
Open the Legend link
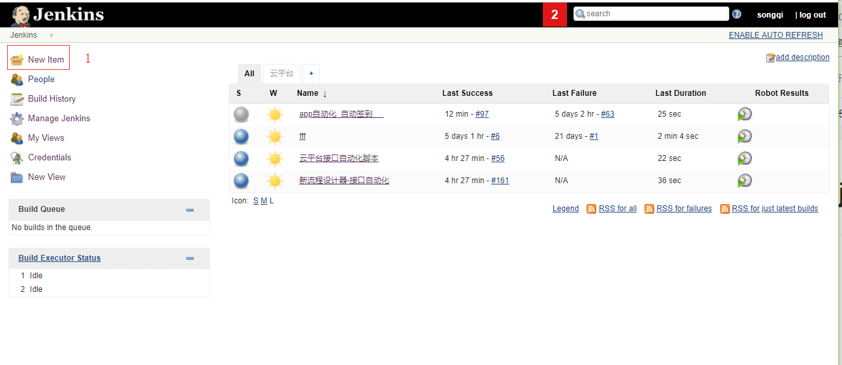566,209
